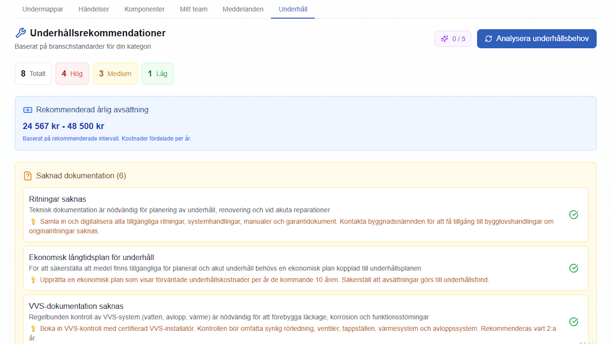
Task: Collapse the Saknad dokumentation (6) heading
Action: click(81, 176)
